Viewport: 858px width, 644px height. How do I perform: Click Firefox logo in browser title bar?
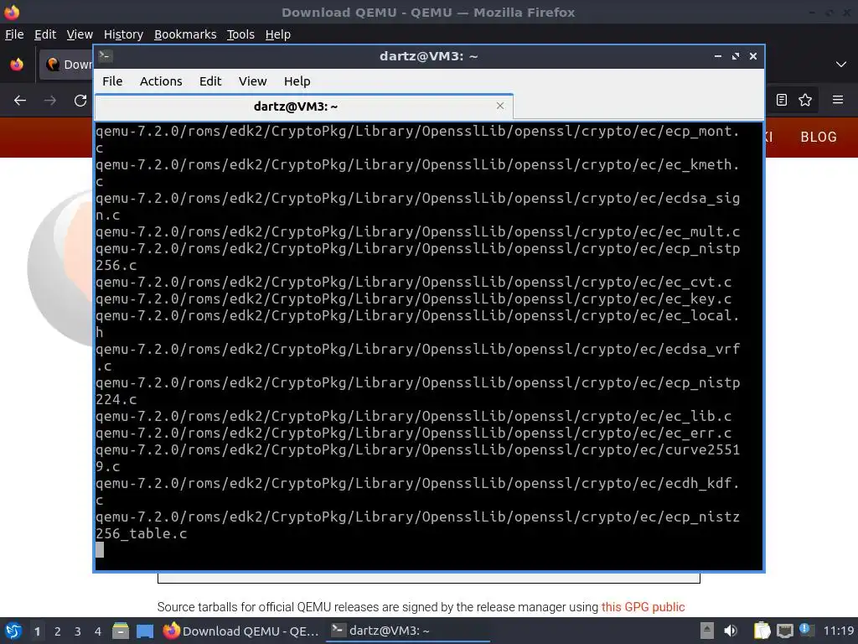tap(12, 12)
